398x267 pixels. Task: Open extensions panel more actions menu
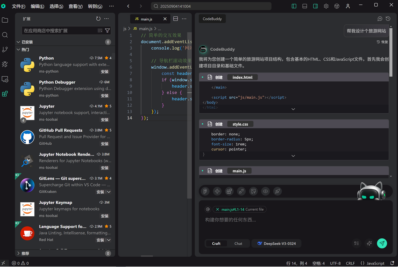[106, 19]
